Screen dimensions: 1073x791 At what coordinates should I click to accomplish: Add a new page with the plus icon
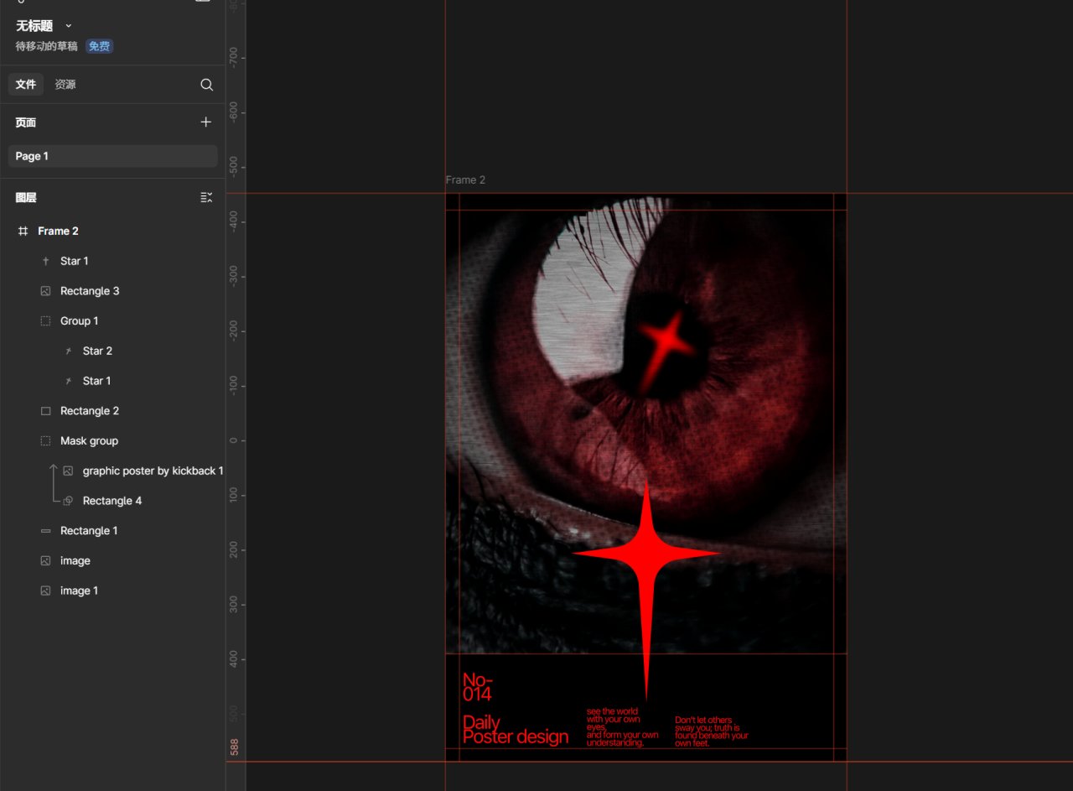(x=206, y=122)
